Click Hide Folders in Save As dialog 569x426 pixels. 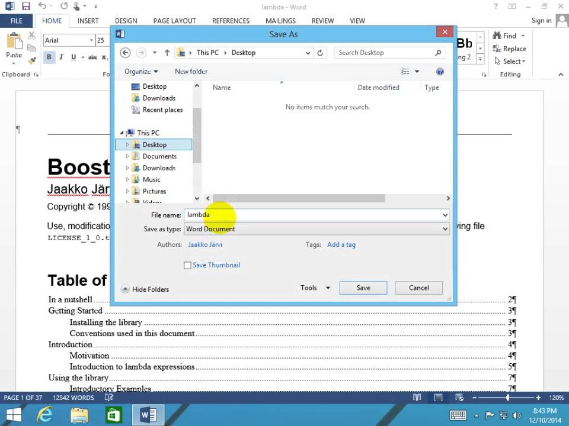pyautogui.click(x=145, y=289)
